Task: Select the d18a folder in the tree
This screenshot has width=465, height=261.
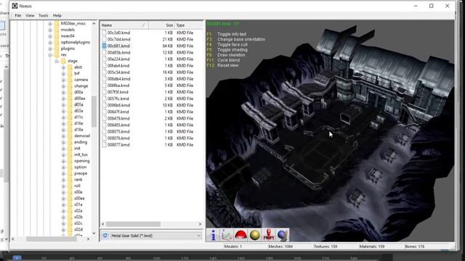Action: [x=78, y=130]
